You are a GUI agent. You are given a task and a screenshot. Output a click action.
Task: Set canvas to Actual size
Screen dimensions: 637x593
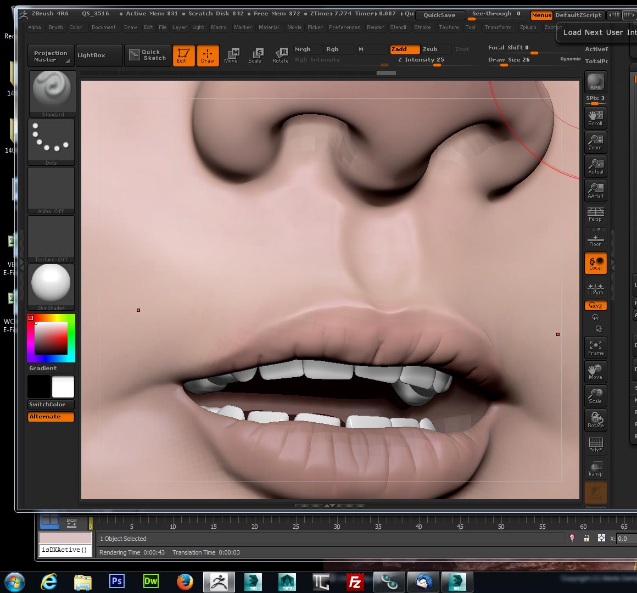click(x=595, y=165)
